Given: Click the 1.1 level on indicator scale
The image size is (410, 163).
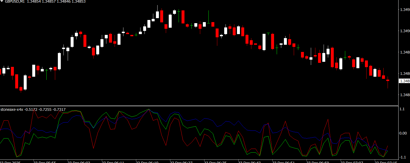Looking at the screenshot, I should coord(402,109).
